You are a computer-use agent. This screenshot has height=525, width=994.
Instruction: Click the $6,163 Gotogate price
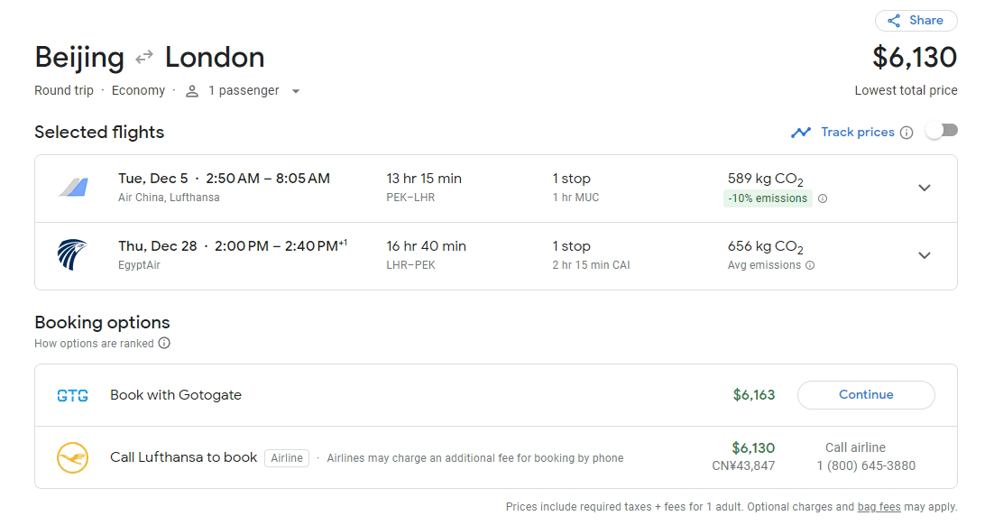754,395
